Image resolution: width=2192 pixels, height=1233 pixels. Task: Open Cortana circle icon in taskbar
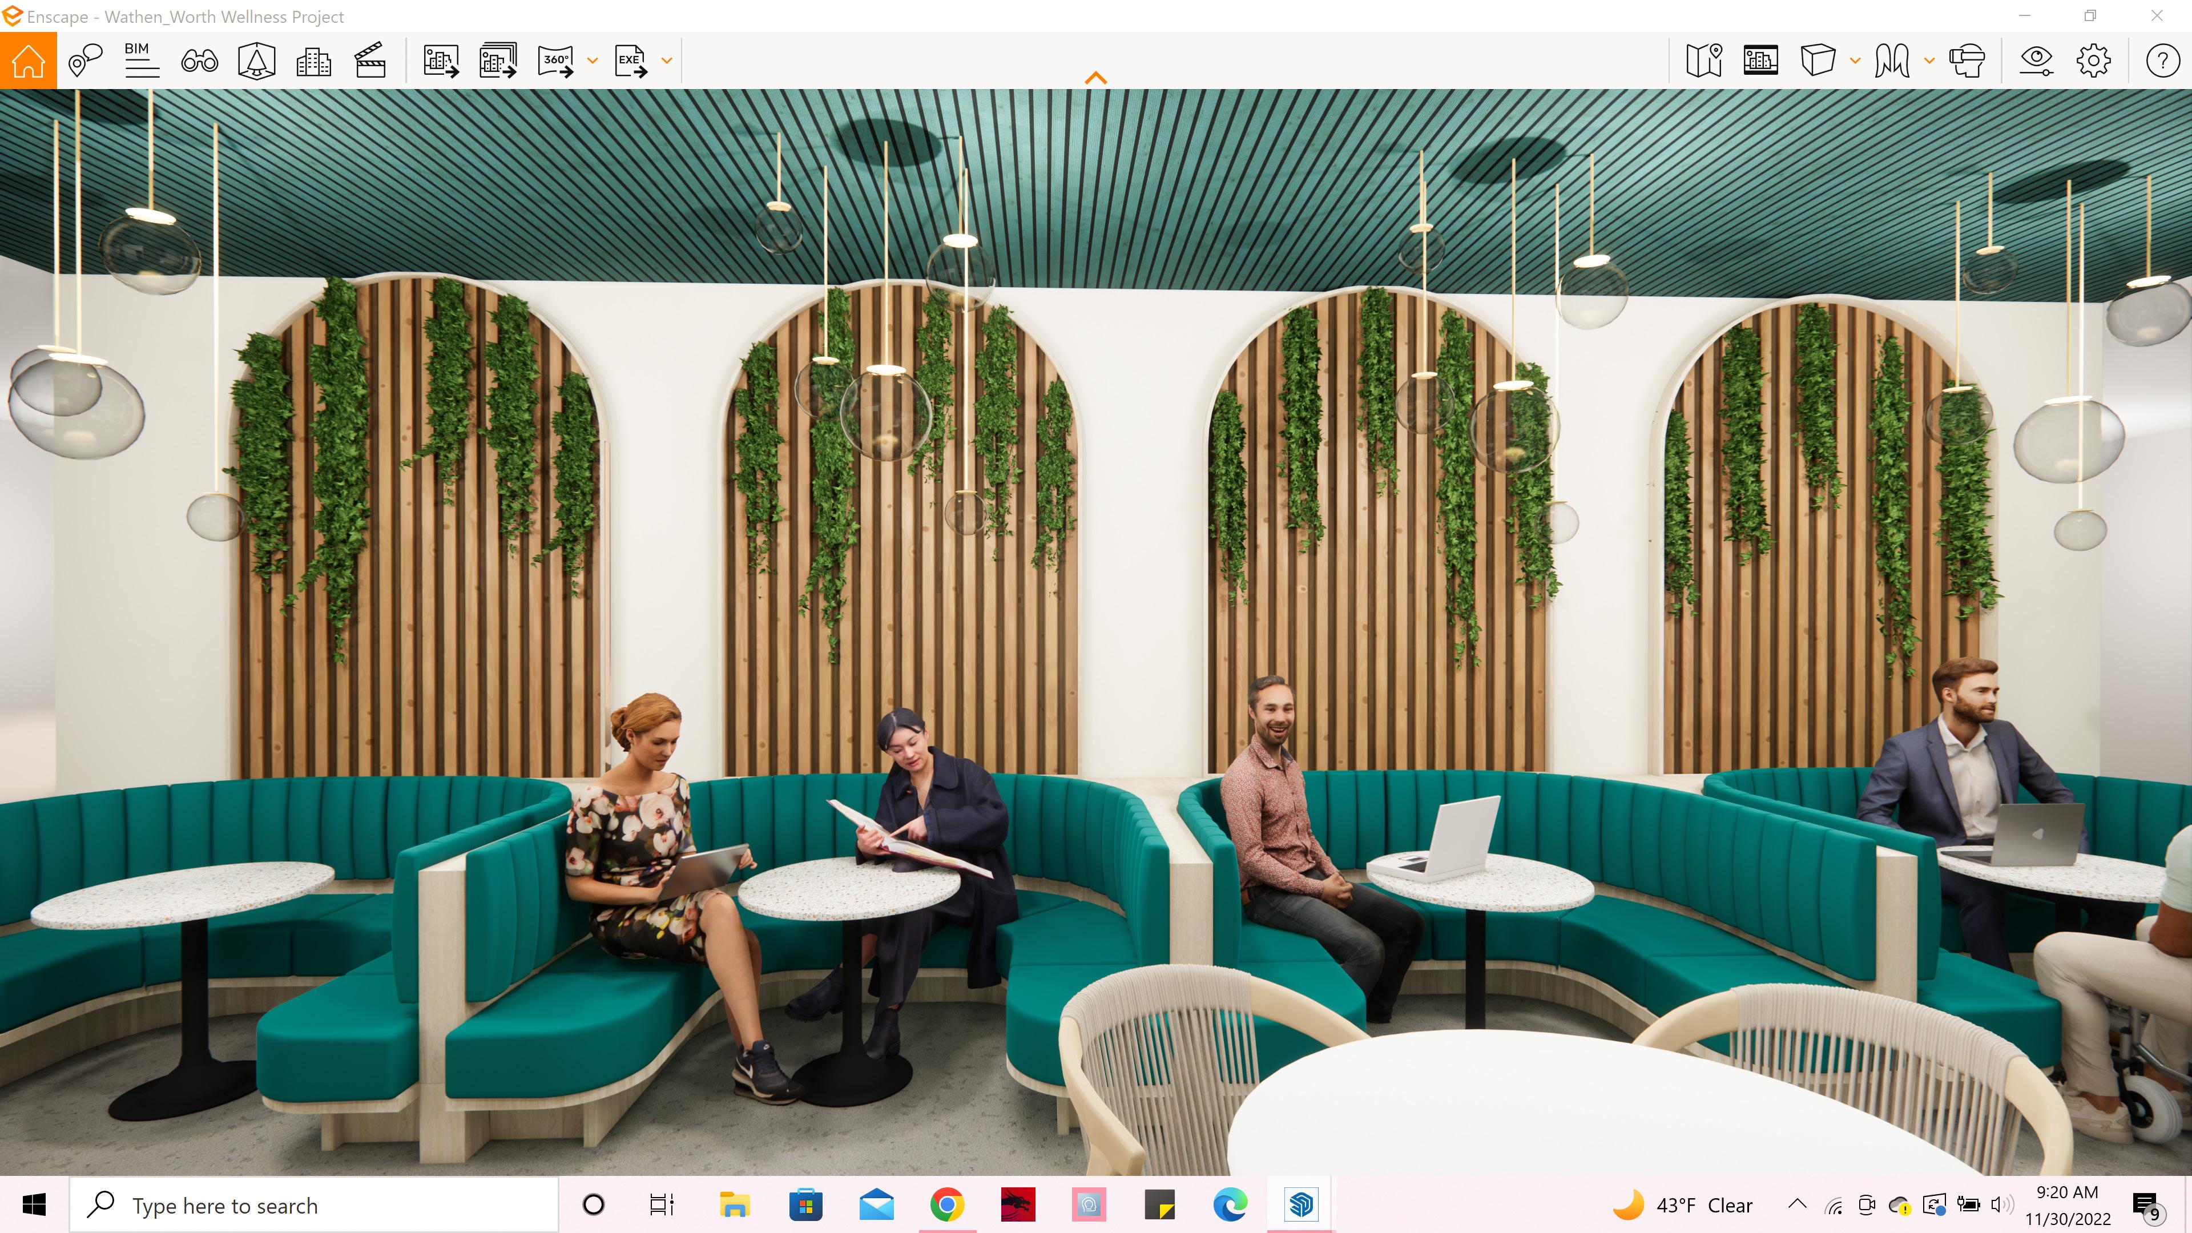tap(593, 1205)
